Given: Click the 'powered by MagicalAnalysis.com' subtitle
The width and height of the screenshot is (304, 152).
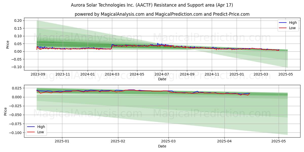Looking at the screenshot, I should pos(162,14).
